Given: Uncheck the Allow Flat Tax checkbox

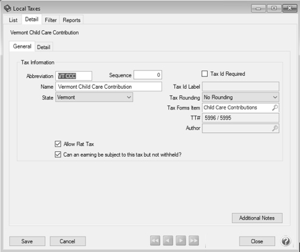Looking at the screenshot, I should tap(58, 144).
